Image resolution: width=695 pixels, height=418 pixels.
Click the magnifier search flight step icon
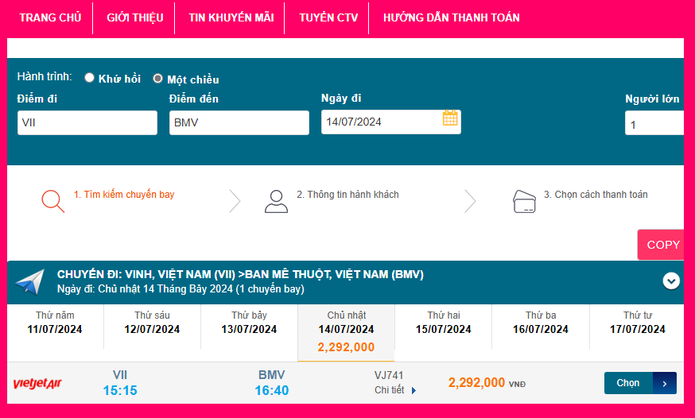pos(52,201)
